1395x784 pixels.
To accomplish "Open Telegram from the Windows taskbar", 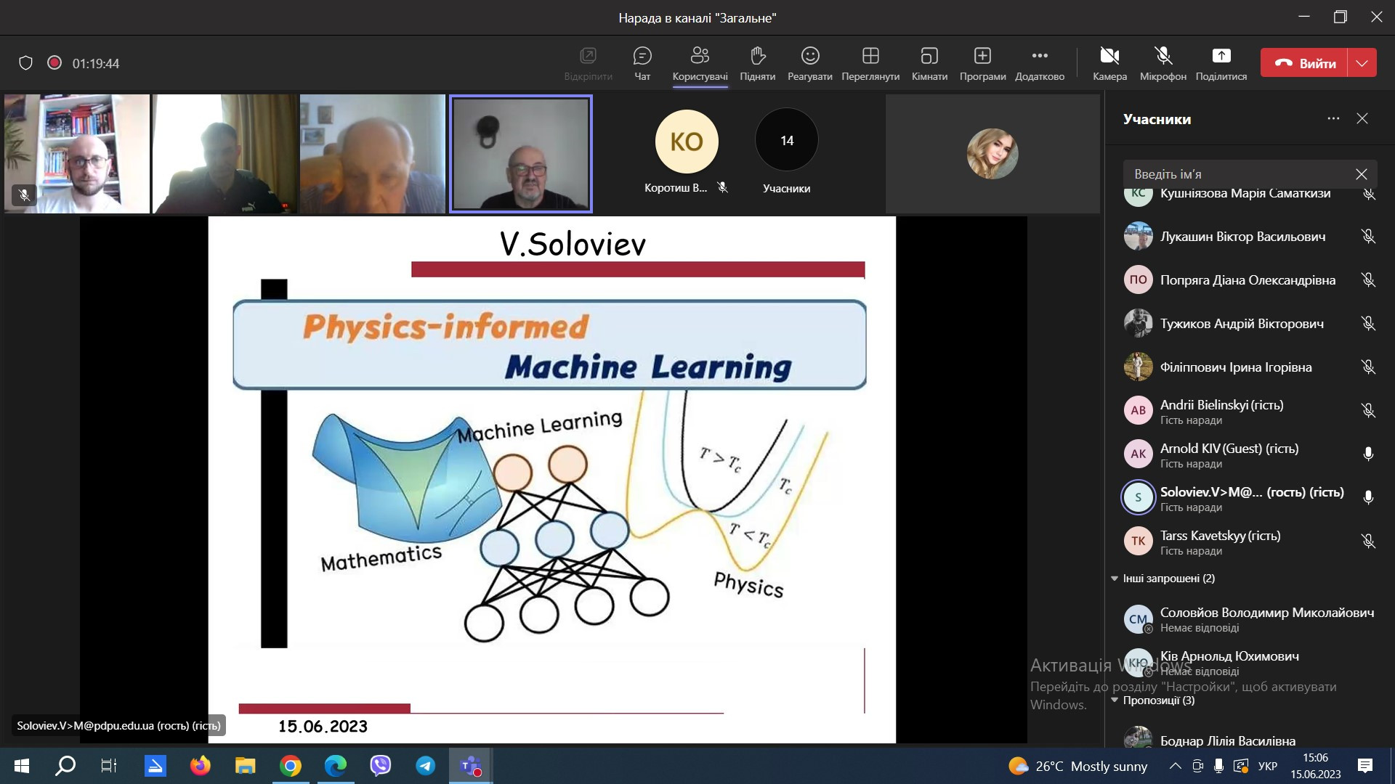I will point(426,766).
